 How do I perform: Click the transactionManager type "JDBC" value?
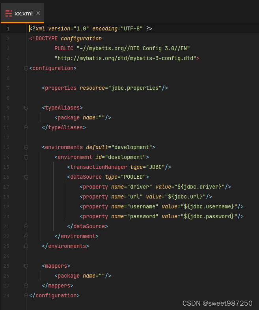pos(155,167)
